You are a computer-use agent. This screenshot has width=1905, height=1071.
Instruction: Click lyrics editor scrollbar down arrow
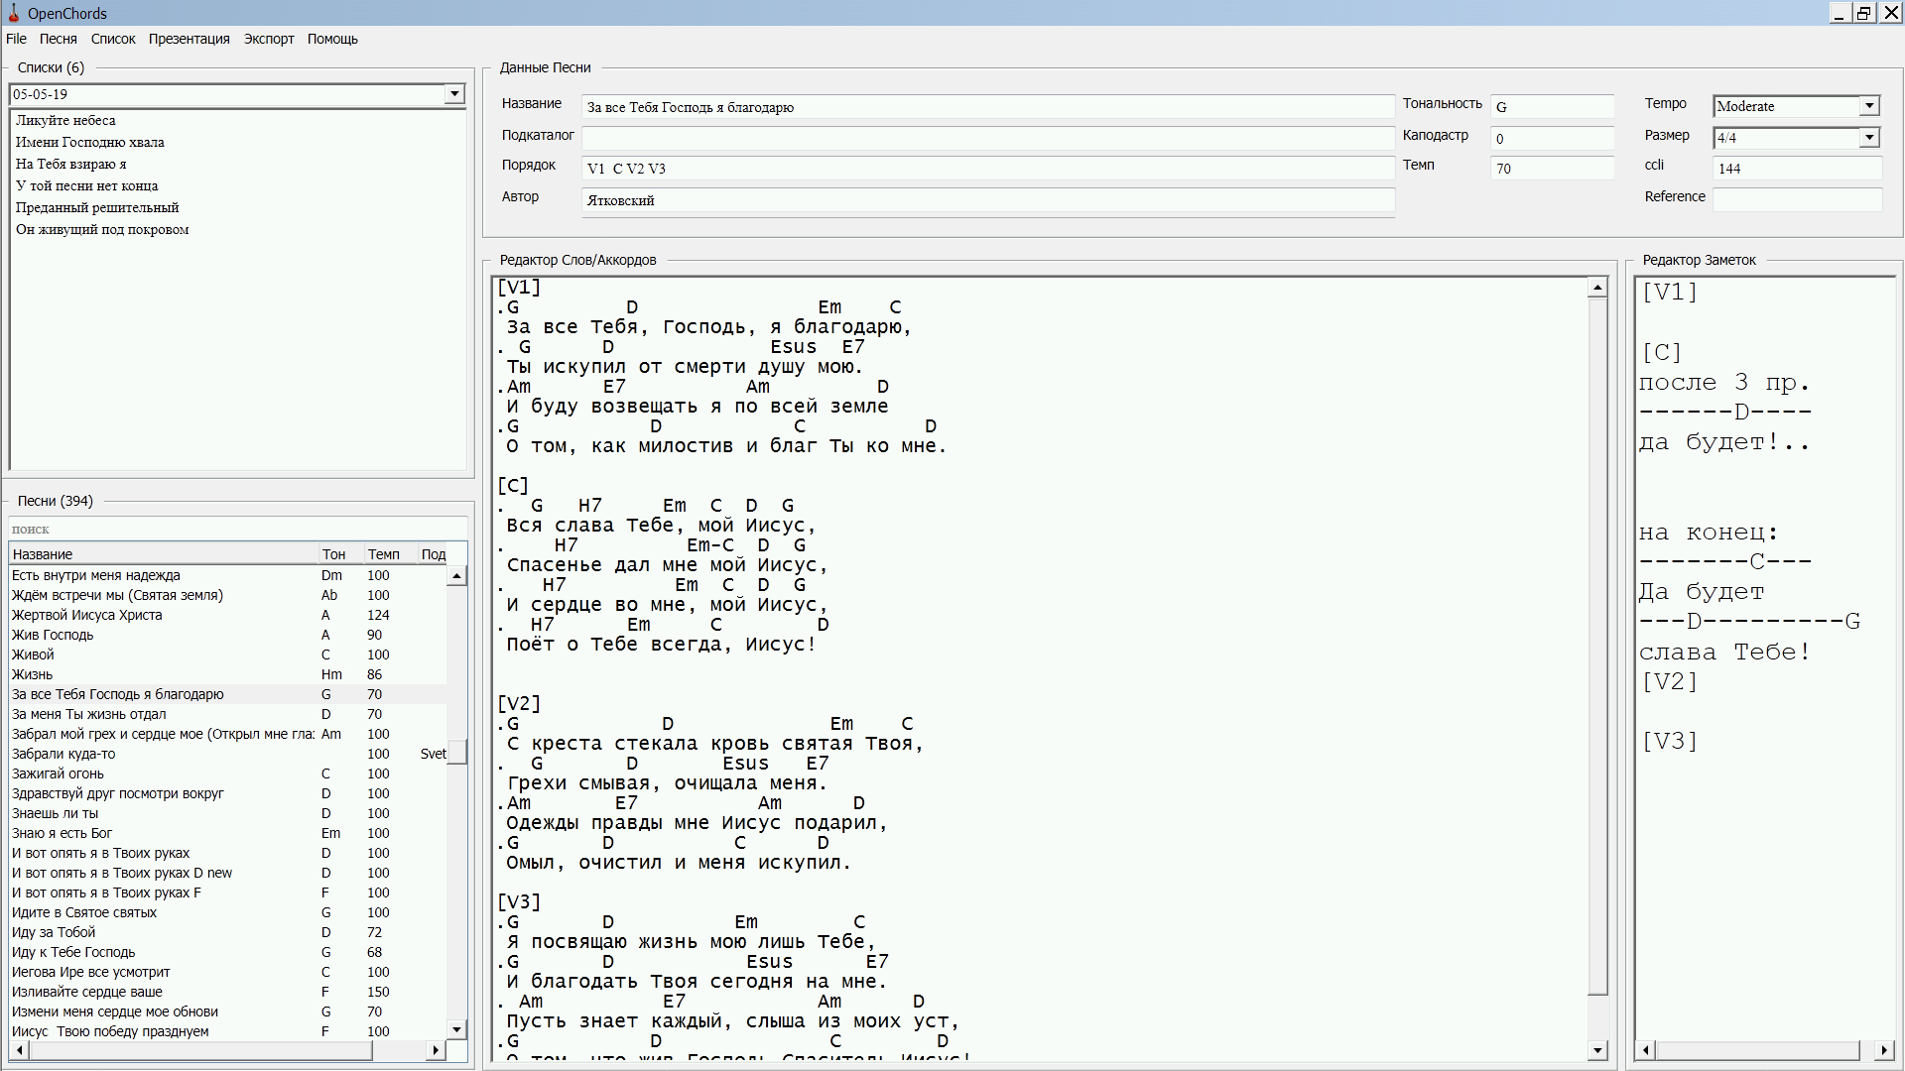pyautogui.click(x=1597, y=1050)
